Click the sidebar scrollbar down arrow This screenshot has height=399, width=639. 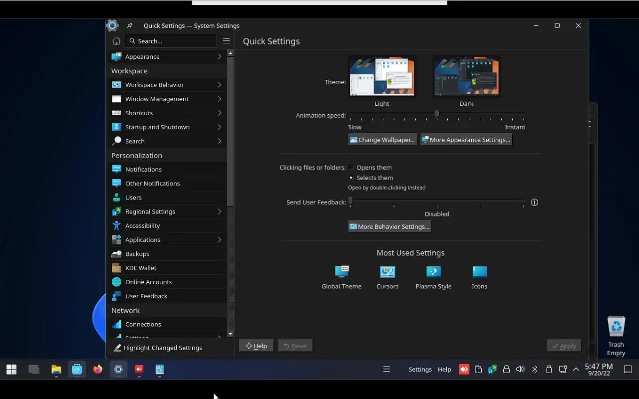pyautogui.click(x=230, y=334)
